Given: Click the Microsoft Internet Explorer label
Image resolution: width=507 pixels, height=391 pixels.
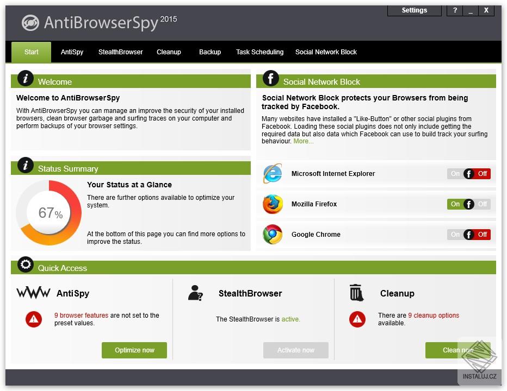Looking at the screenshot, I should [333, 174].
